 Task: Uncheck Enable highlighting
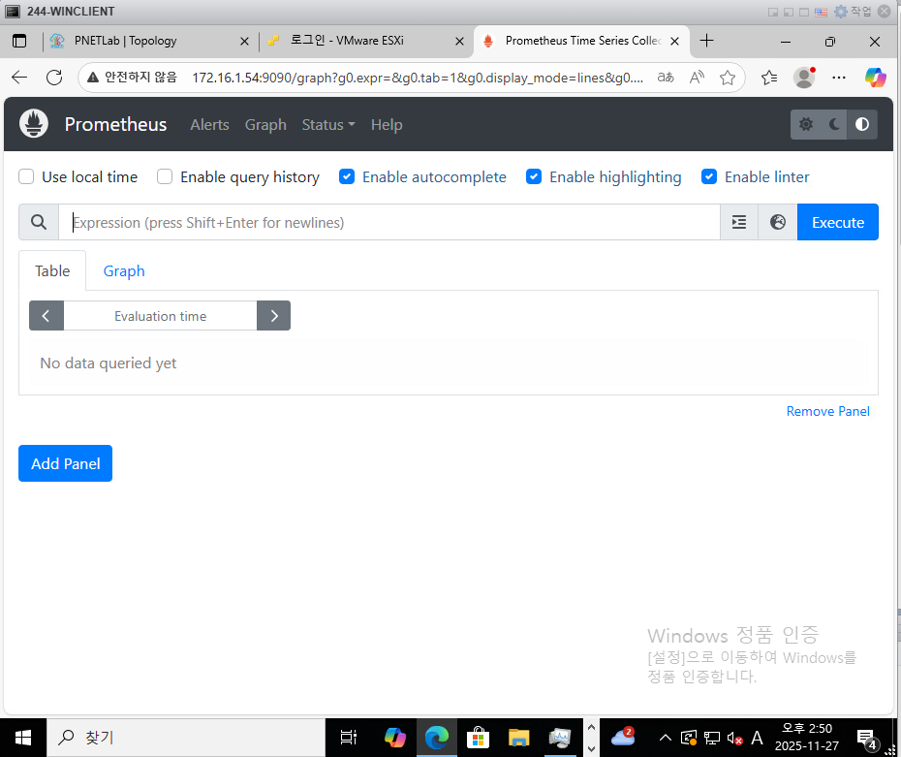point(534,176)
